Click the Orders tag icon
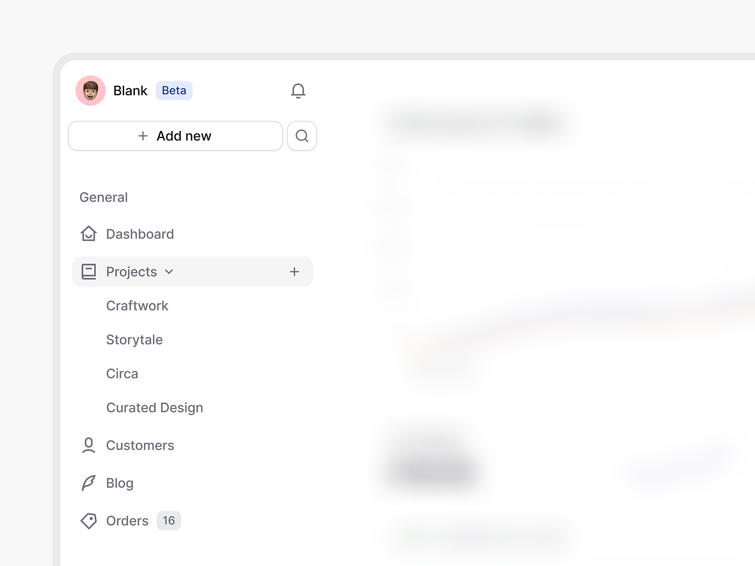Screen dimensions: 755x566 89,521
